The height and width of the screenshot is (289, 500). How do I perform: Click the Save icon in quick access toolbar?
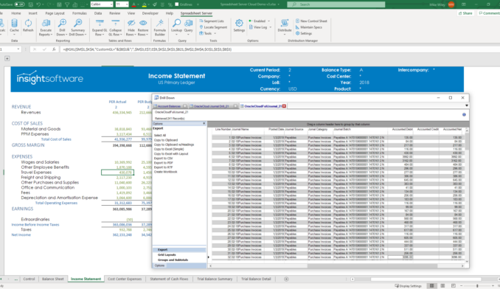(x=31, y=4)
